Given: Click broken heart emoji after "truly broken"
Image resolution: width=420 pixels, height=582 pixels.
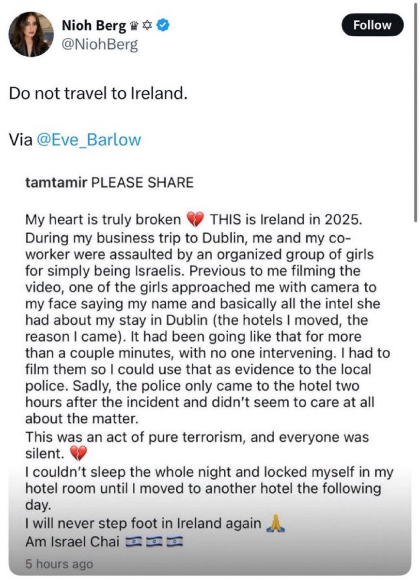Looking at the screenshot, I should [195, 220].
